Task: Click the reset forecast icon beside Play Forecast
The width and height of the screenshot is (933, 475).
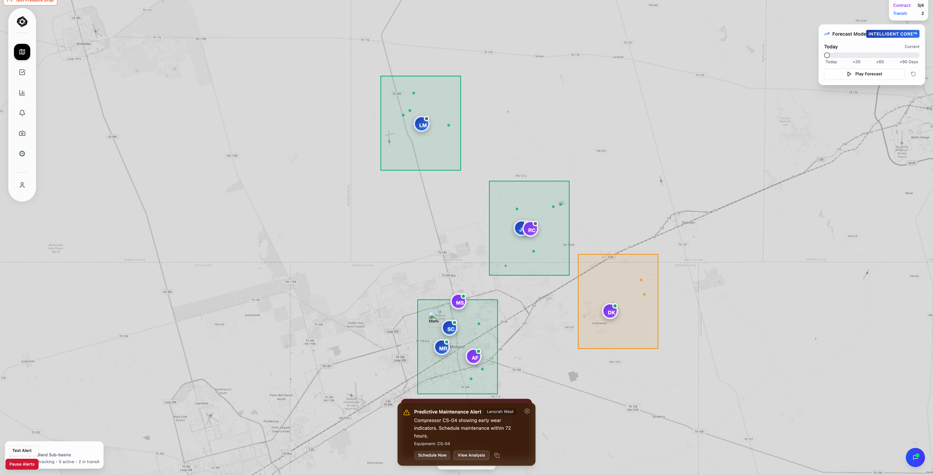Action: 913,74
